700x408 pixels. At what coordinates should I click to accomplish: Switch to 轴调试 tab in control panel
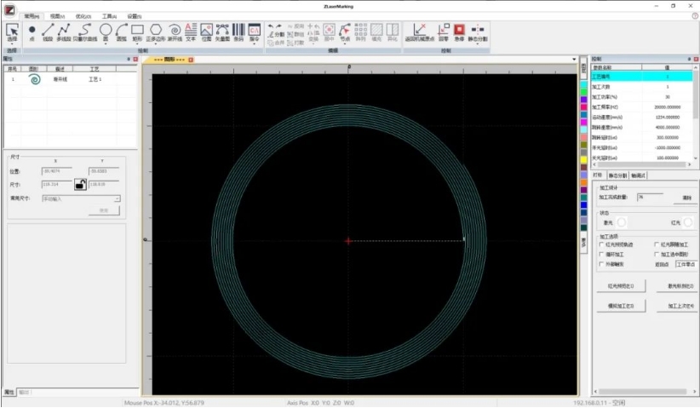638,175
